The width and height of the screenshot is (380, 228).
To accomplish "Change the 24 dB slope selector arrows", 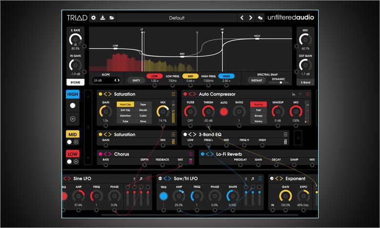I will [x=117, y=80].
